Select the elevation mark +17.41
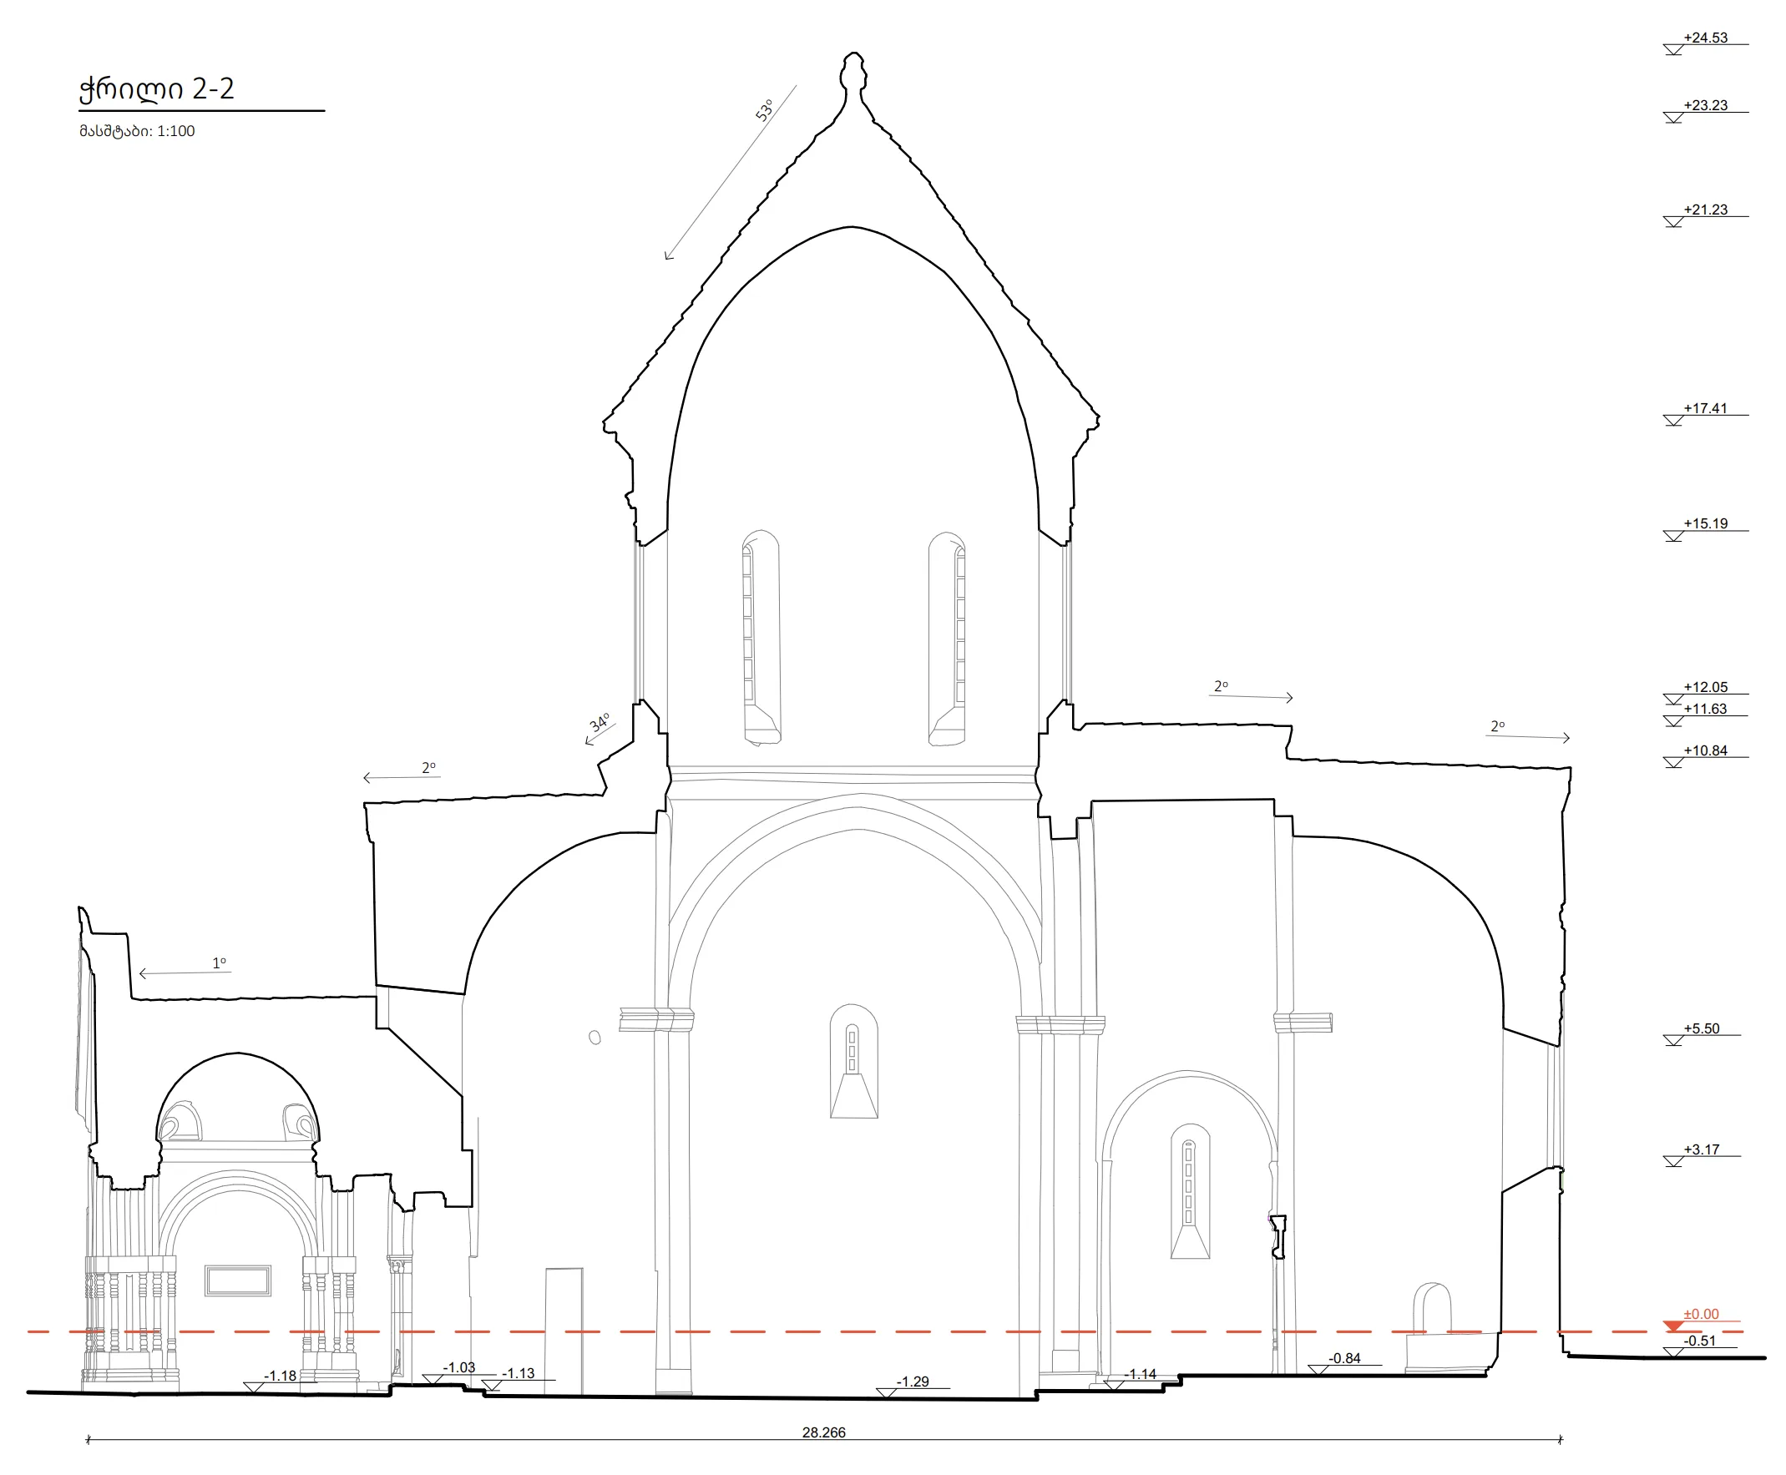Screen dimensions: 1786x1475 click(1705, 408)
